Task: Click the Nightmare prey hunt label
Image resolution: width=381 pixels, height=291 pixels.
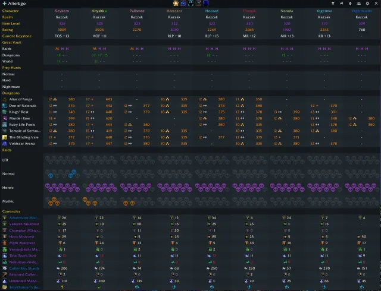Action: (x=11, y=87)
